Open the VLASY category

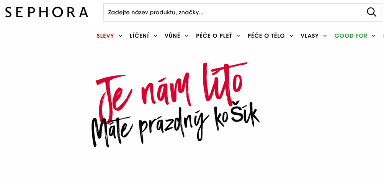(310, 36)
